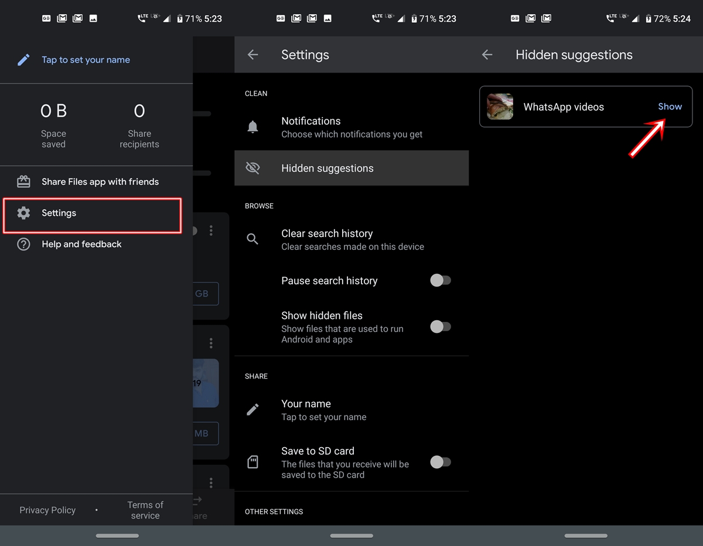This screenshot has width=703, height=546.
Task: Tap the Notifications bell icon
Action: click(x=252, y=127)
